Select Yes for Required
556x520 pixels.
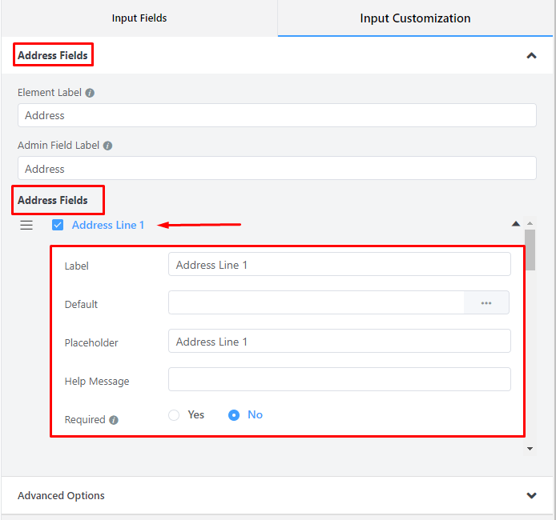[174, 415]
